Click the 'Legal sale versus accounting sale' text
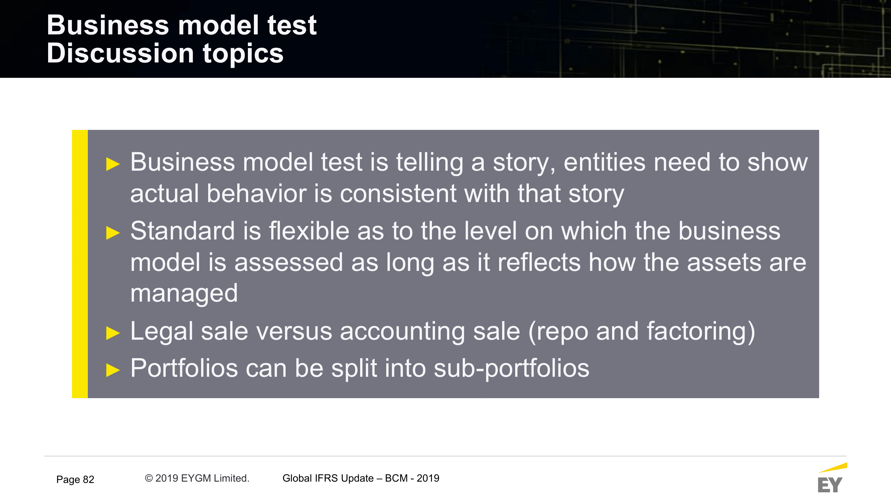 pos(325,332)
